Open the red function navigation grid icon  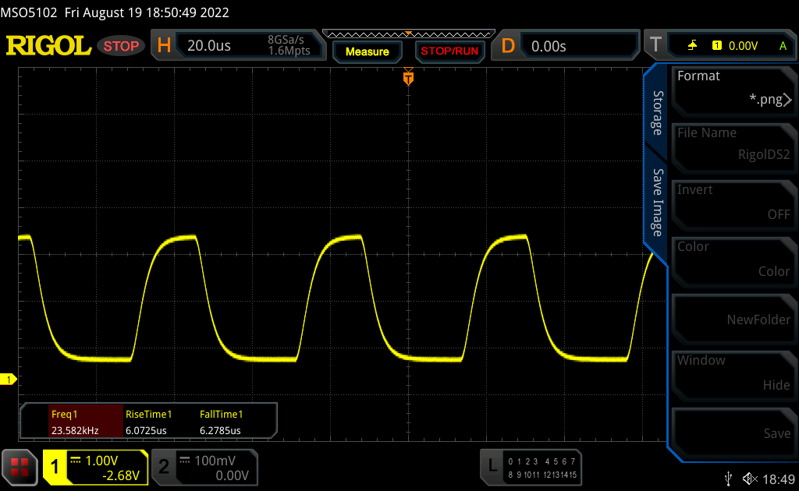pyautogui.click(x=20, y=467)
